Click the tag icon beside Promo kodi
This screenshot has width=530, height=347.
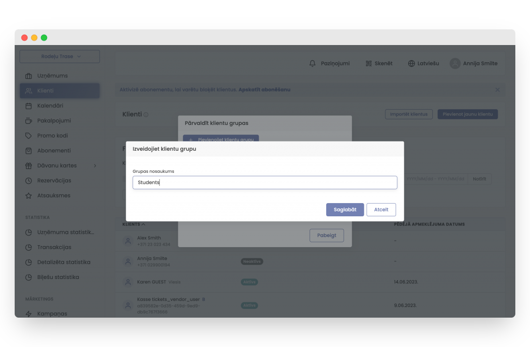coord(28,136)
